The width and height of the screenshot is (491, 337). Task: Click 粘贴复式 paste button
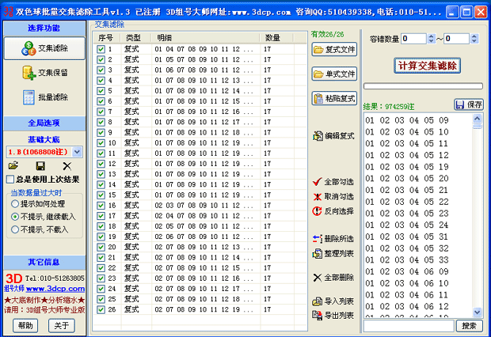tap(334, 99)
